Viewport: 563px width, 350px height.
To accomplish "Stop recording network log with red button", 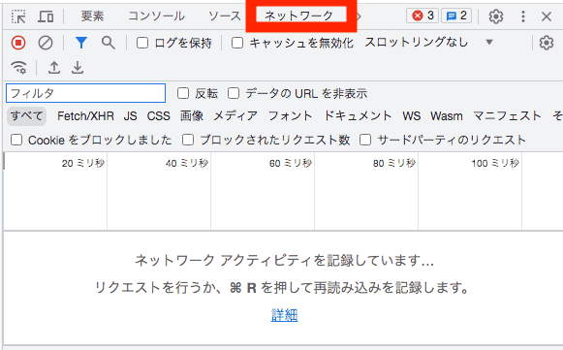I will click(x=18, y=43).
